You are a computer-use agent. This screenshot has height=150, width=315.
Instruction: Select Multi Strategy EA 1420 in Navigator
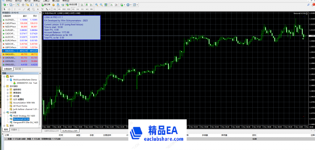(24, 116)
